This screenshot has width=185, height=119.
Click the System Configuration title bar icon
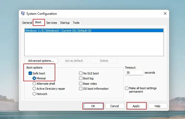click(23, 14)
